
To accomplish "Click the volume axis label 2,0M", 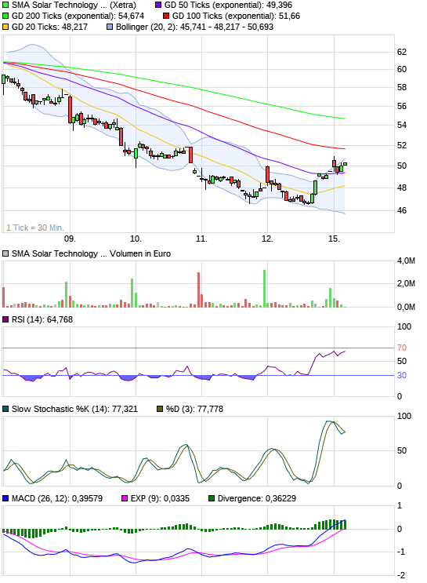I will [x=406, y=284].
